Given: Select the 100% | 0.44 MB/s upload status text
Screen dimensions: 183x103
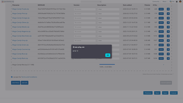Looking at the screenshot, I should point(106,67).
